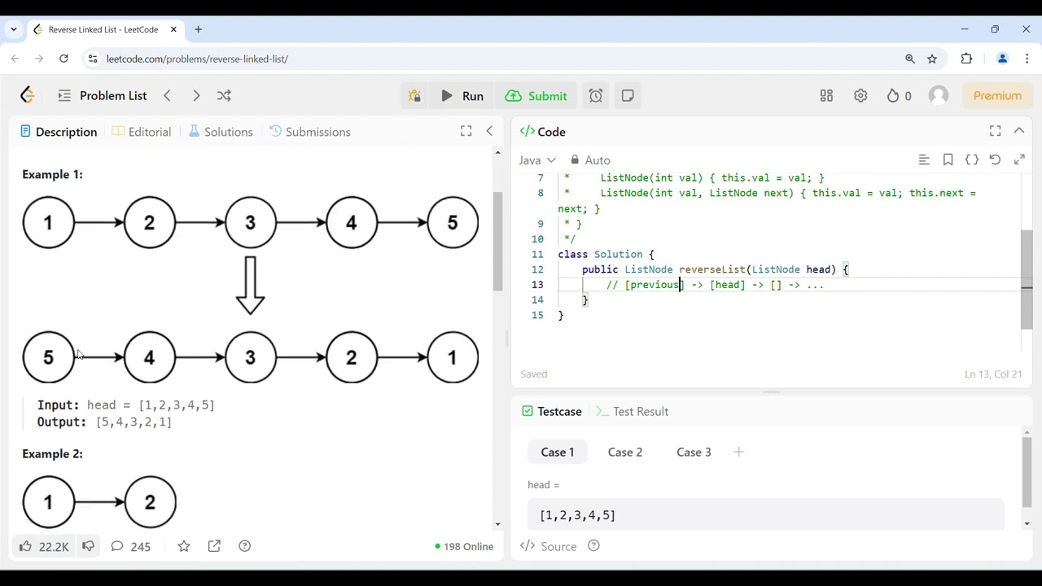Switch to the Submissions tab
The width and height of the screenshot is (1042, 586).
(x=309, y=132)
